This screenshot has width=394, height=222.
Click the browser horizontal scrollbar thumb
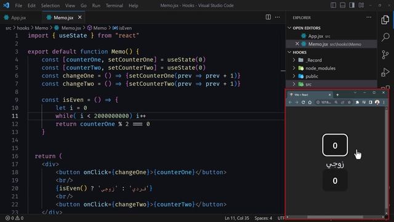[x=335, y=217]
